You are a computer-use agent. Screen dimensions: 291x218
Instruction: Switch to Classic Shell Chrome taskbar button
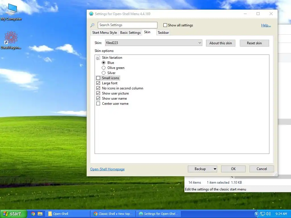tap(113, 214)
